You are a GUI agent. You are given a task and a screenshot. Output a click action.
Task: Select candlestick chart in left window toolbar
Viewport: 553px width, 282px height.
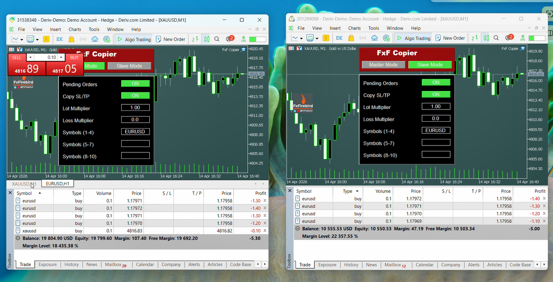click(206, 39)
